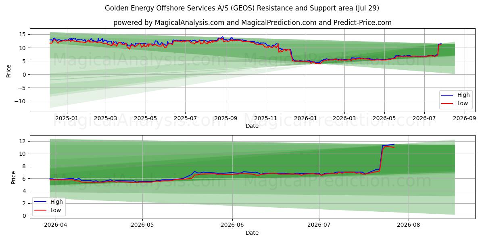484x242 pixels.
Task: Click the price tick labeled −5
Action: click(23, 88)
